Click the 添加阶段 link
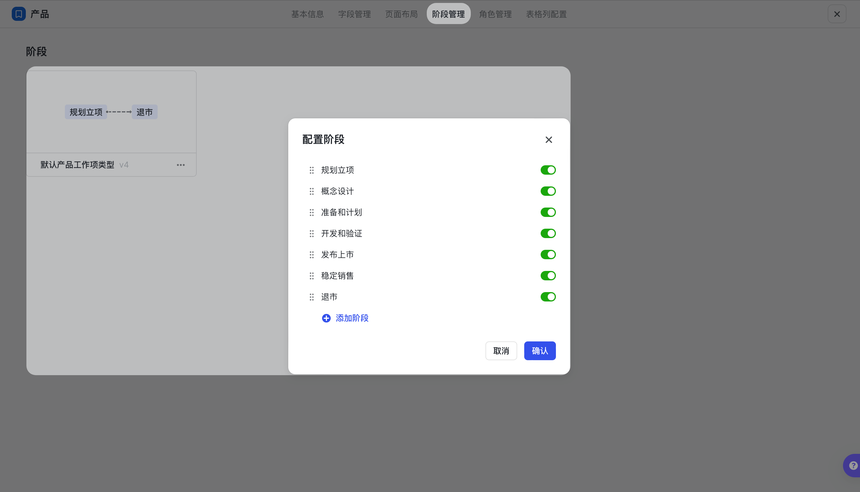 (352, 318)
